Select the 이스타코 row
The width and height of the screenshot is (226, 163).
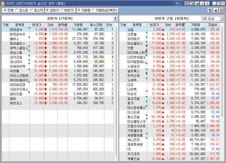click(x=170, y=112)
